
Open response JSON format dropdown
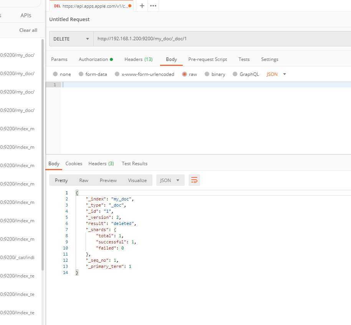pyautogui.click(x=170, y=180)
